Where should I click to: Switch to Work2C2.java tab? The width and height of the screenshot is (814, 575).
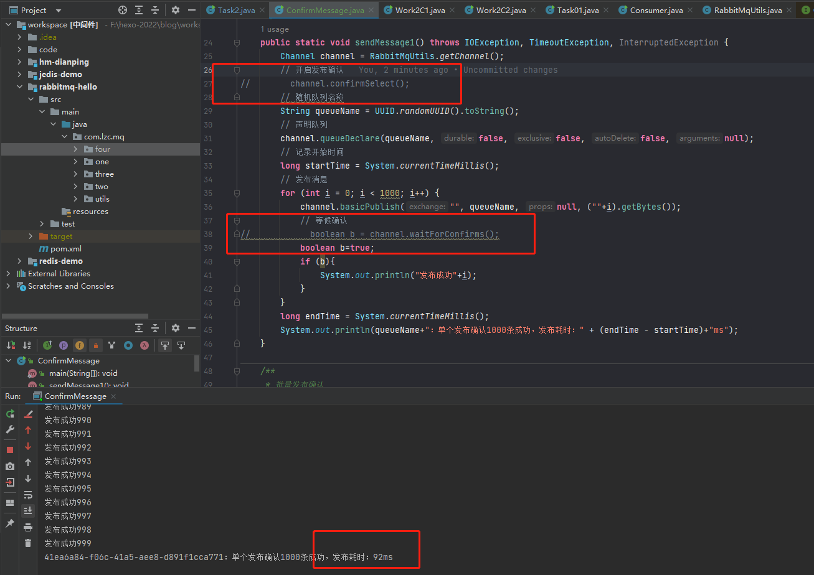[x=501, y=10]
